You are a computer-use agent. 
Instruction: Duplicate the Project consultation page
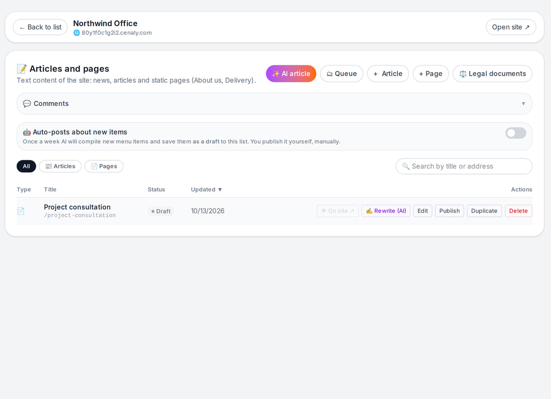click(484, 211)
